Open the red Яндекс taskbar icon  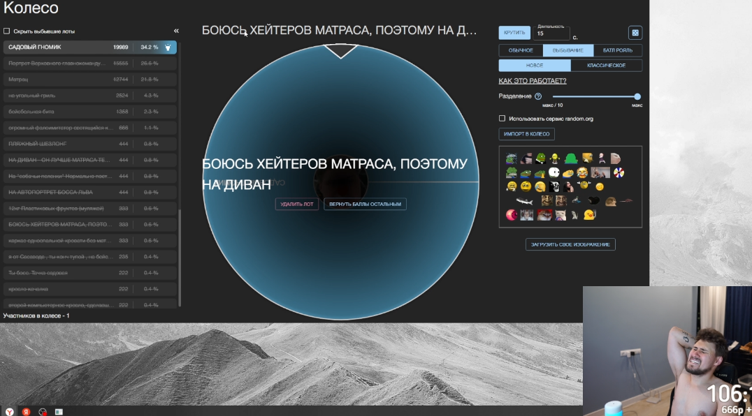click(26, 412)
